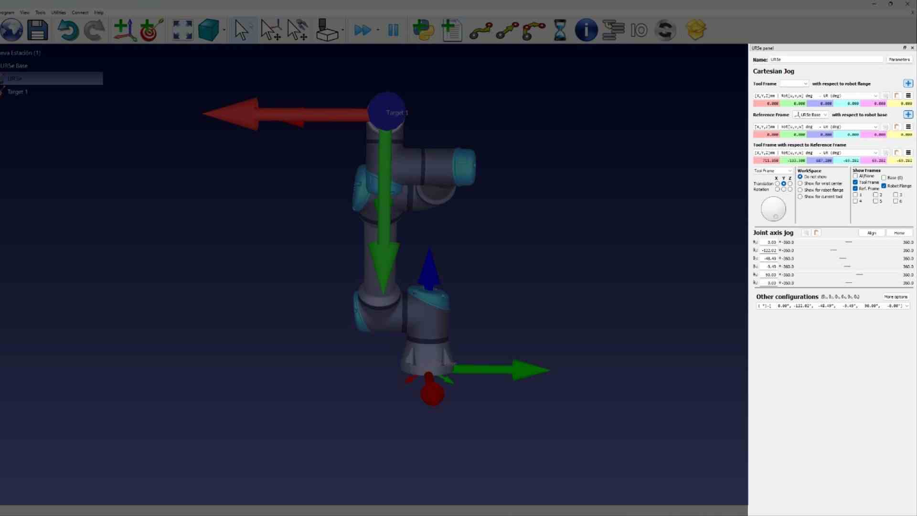Open the Help menu
Image resolution: width=917 pixels, height=516 pixels.
99,12
